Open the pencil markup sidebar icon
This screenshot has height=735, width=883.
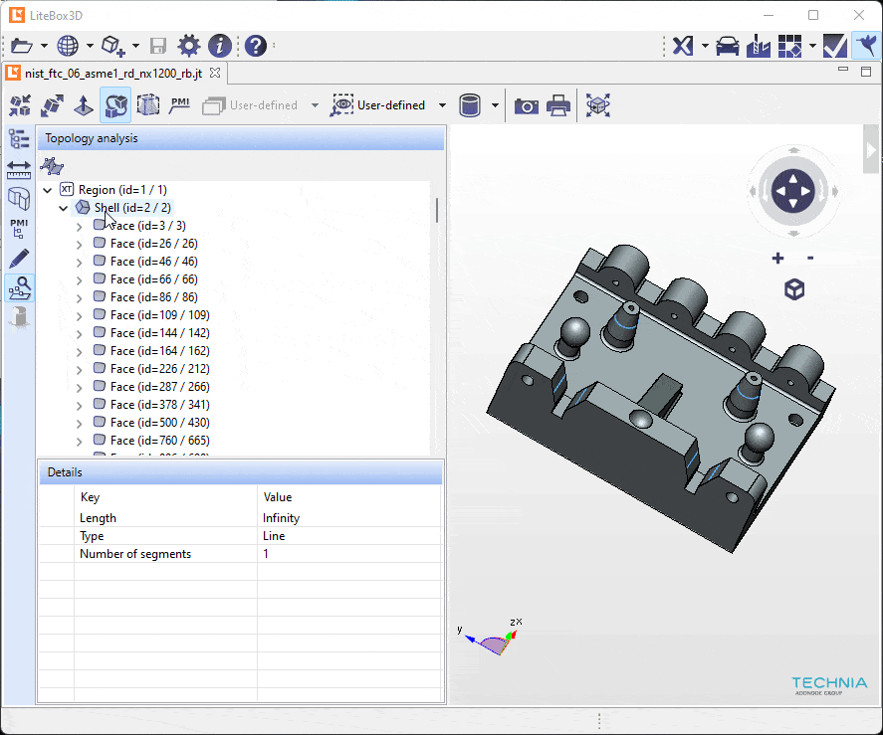pos(19,259)
